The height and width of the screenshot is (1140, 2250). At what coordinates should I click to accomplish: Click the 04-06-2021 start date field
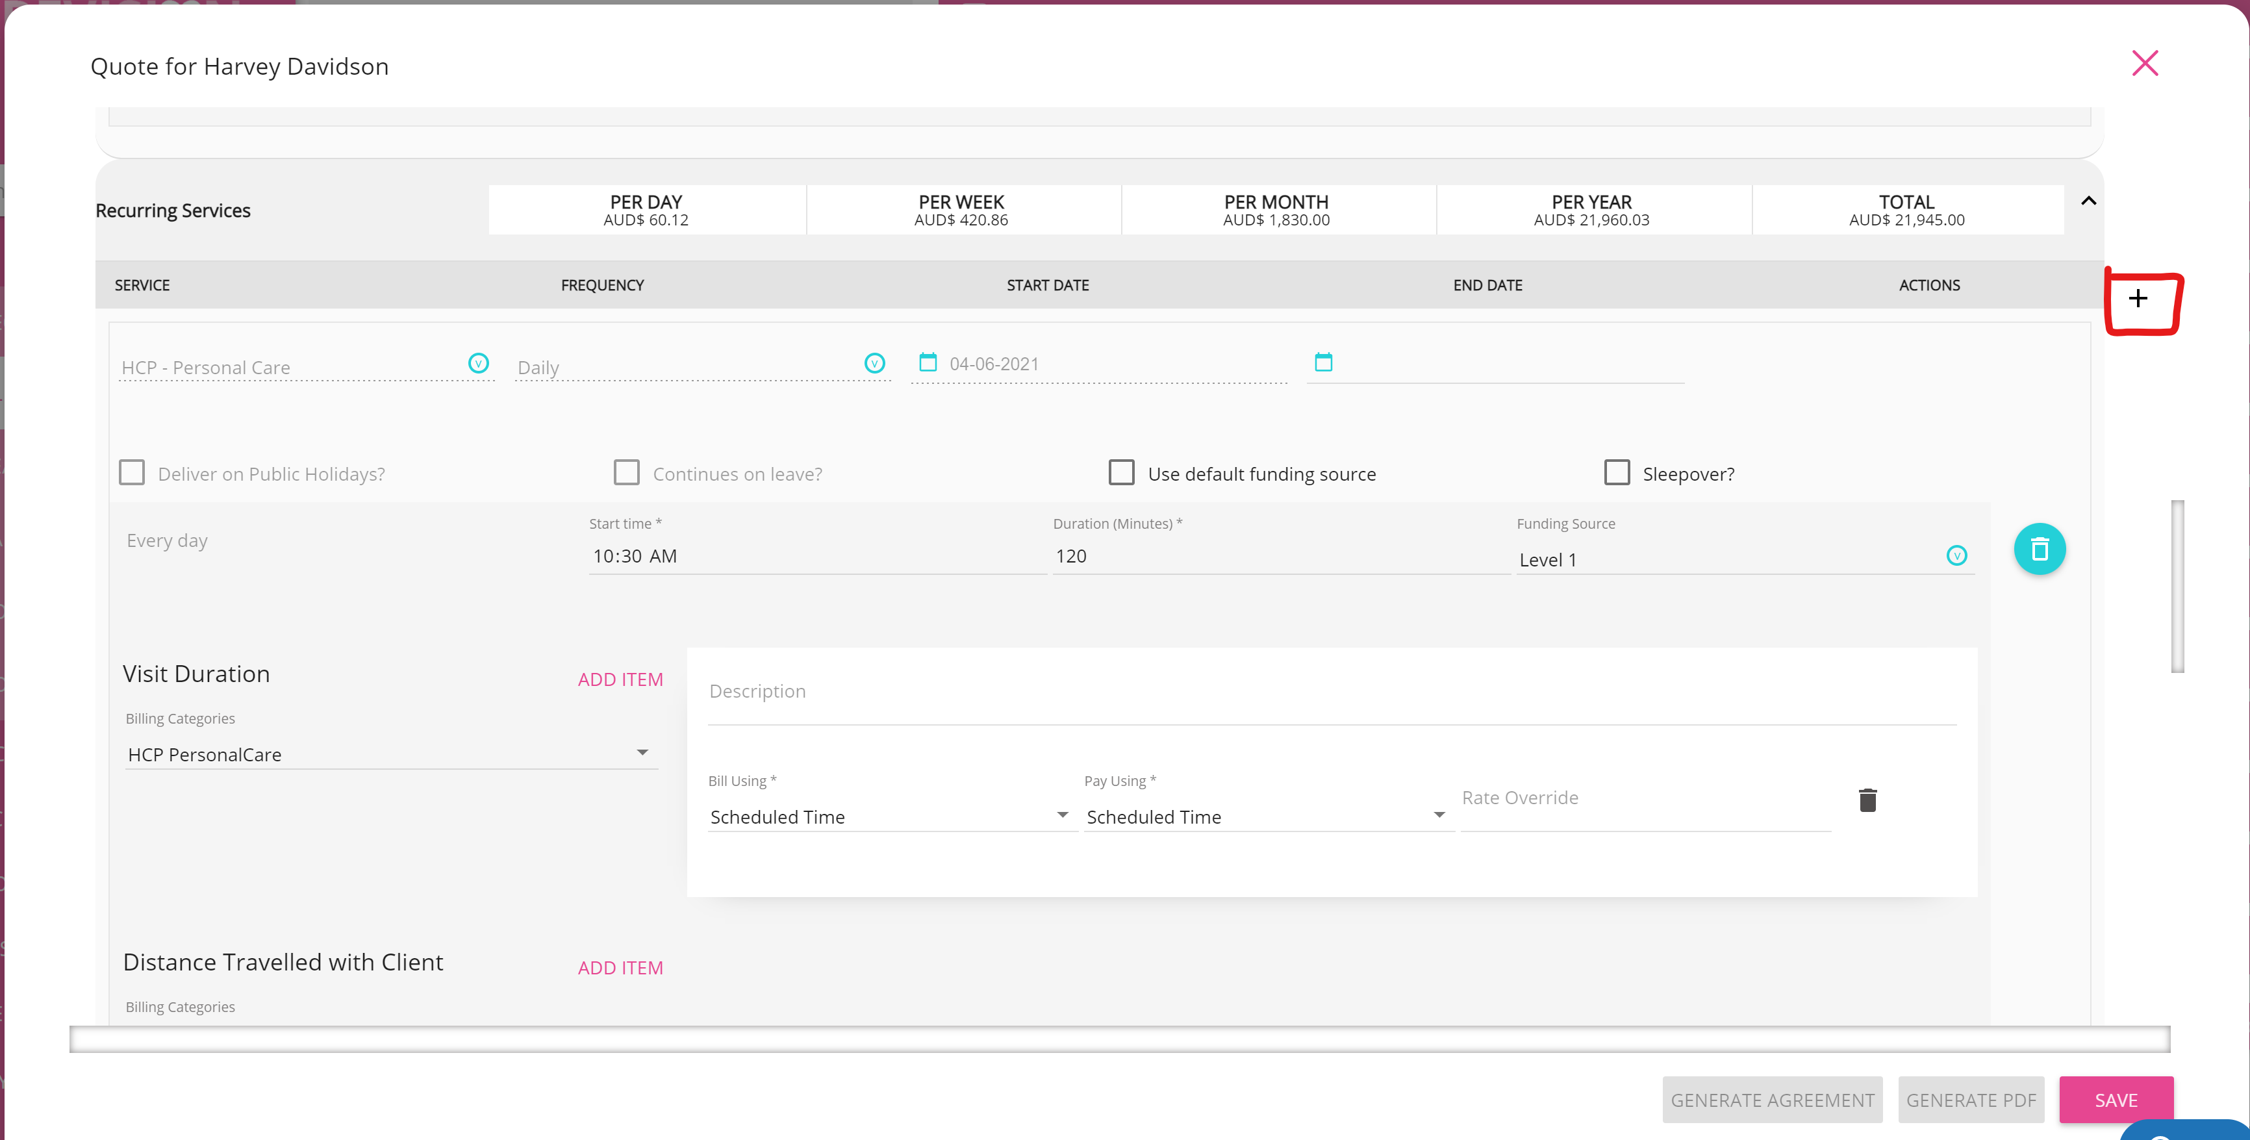pos(1099,364)
